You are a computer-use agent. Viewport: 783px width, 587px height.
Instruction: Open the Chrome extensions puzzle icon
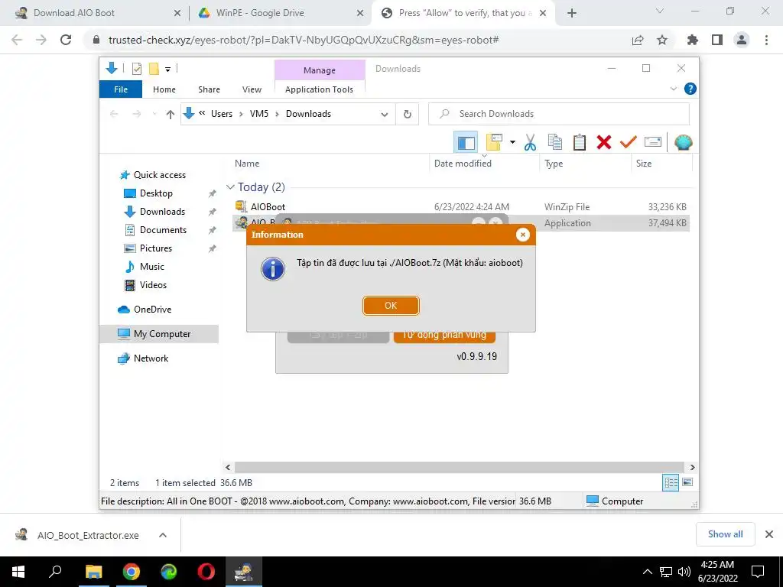pos(692,40)
